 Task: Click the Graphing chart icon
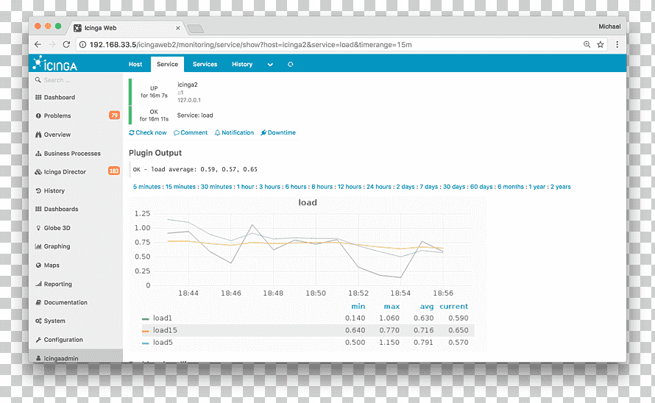pyautogui.click(x=38, y=246)
